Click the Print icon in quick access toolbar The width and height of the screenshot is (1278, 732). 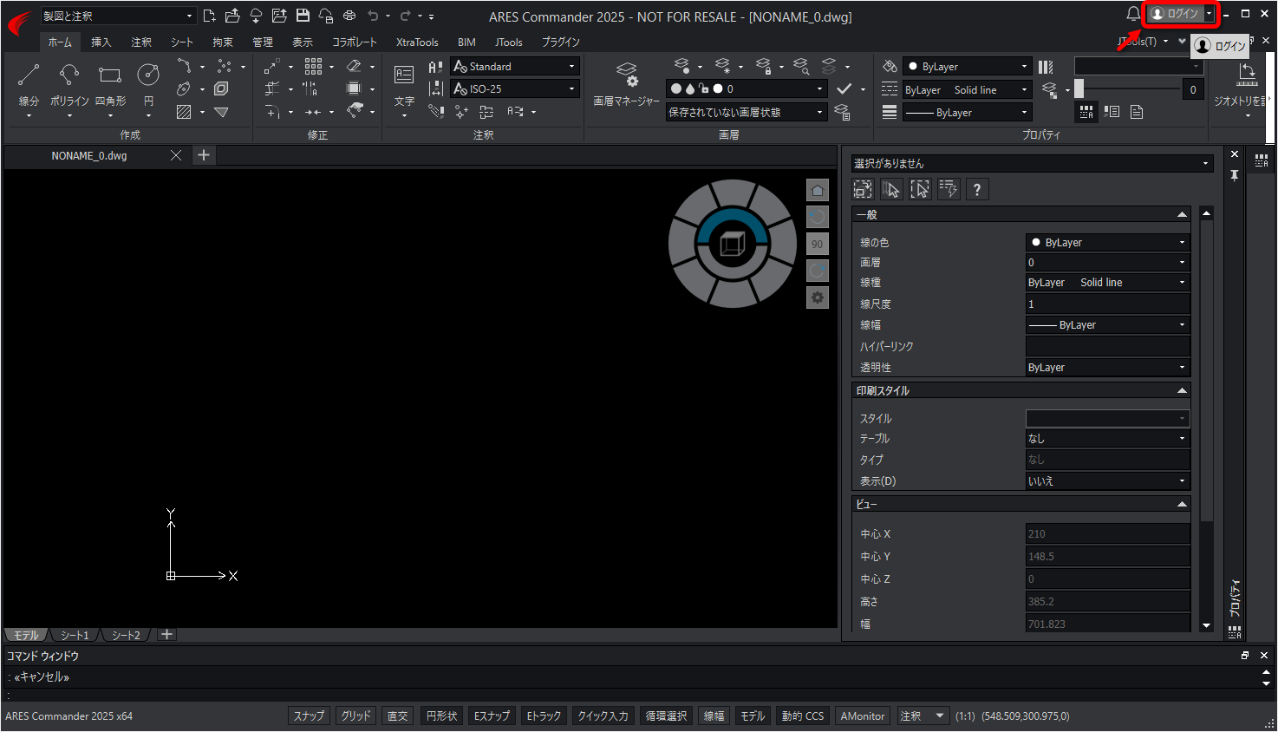coord(349,16)
